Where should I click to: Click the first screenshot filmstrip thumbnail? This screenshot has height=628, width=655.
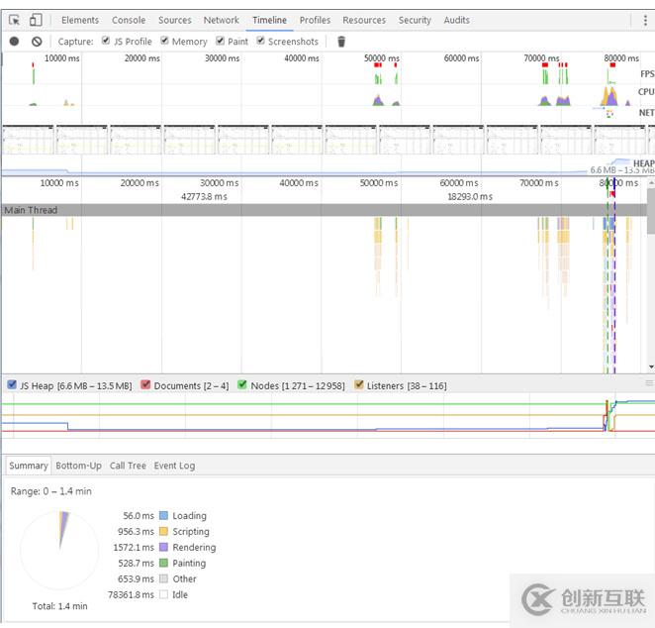28,140
